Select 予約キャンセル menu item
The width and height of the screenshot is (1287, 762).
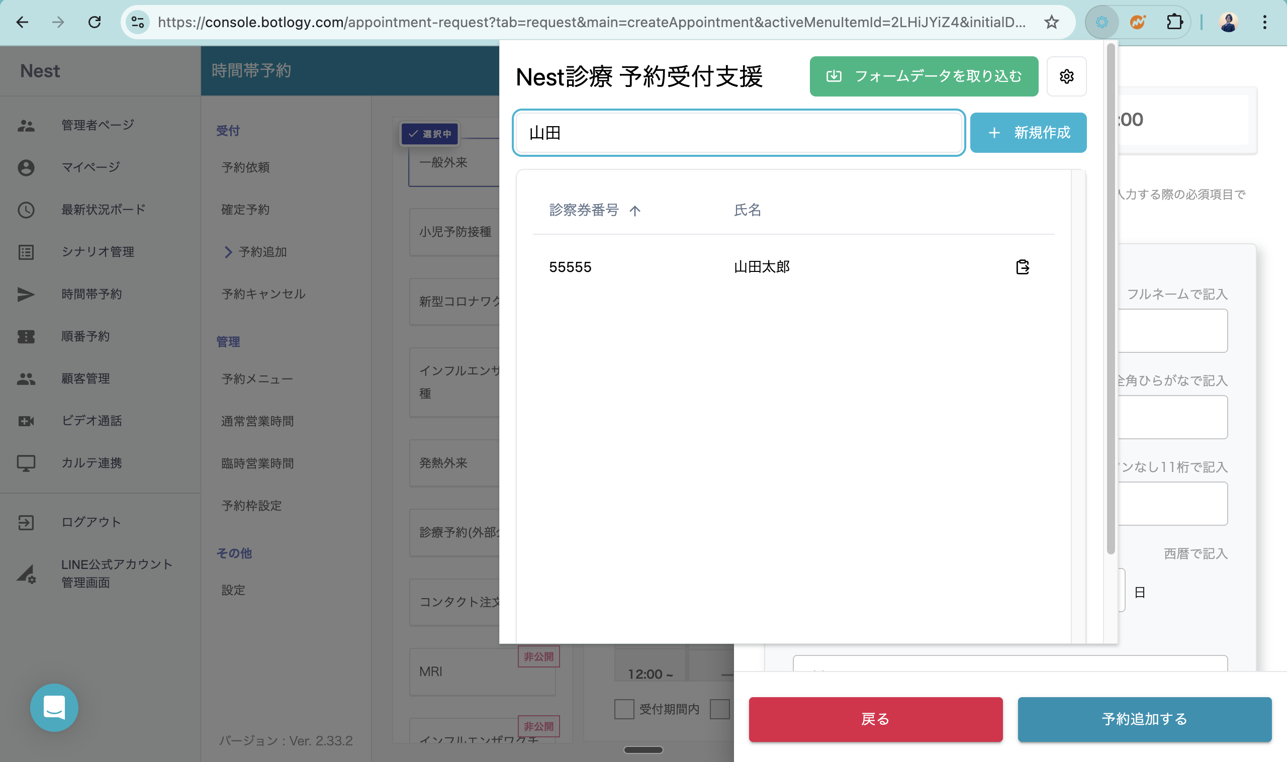coord(263,294)
